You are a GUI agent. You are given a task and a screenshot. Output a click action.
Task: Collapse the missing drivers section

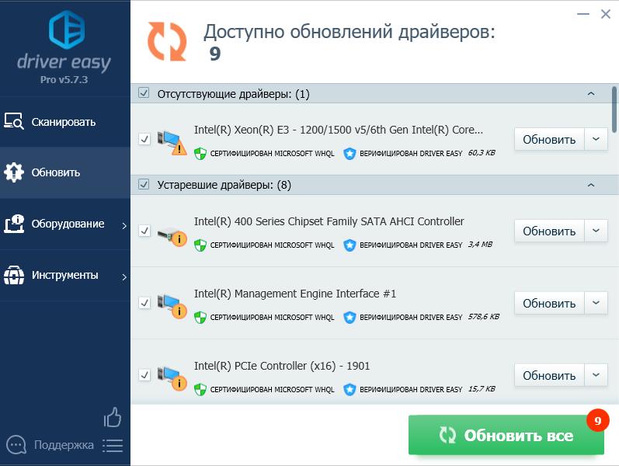[x=591, y=94]
